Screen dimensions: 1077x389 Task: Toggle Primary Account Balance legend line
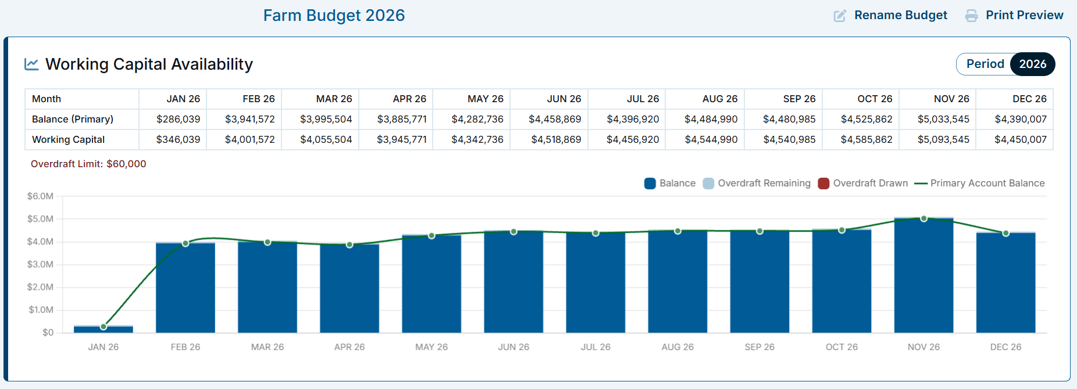tap(921, 183)
